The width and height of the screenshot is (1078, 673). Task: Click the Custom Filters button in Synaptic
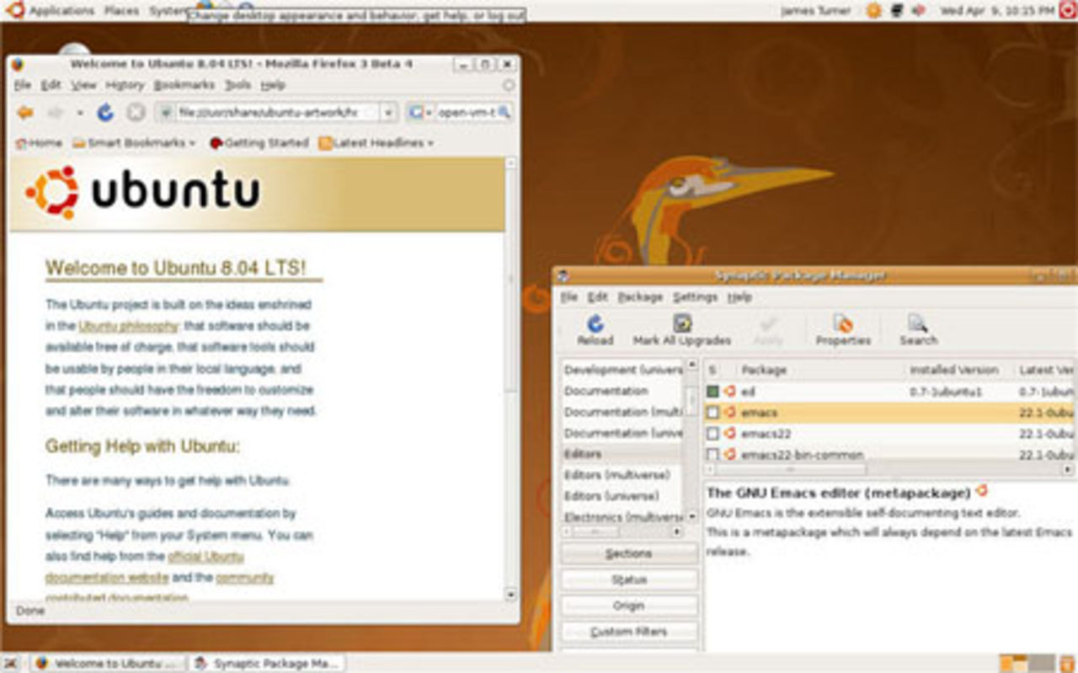[629, 632]
